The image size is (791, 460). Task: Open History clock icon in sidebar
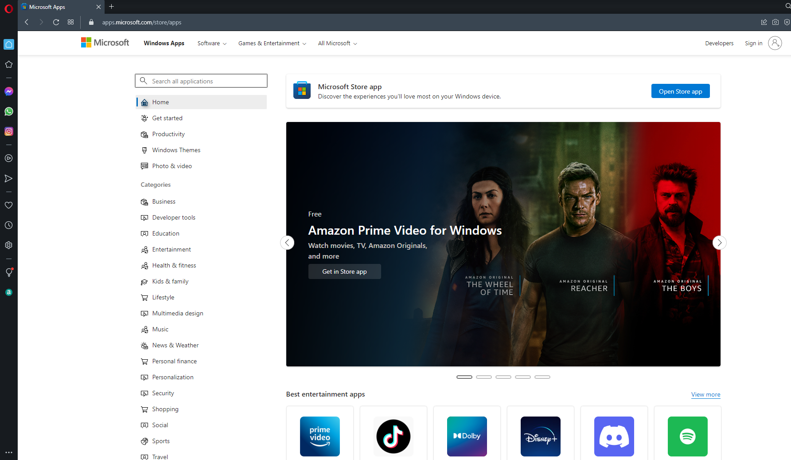point(9,225)
